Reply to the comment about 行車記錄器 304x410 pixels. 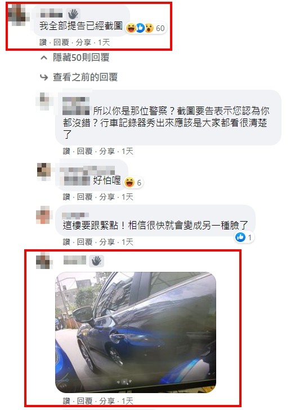pos(84,151)
